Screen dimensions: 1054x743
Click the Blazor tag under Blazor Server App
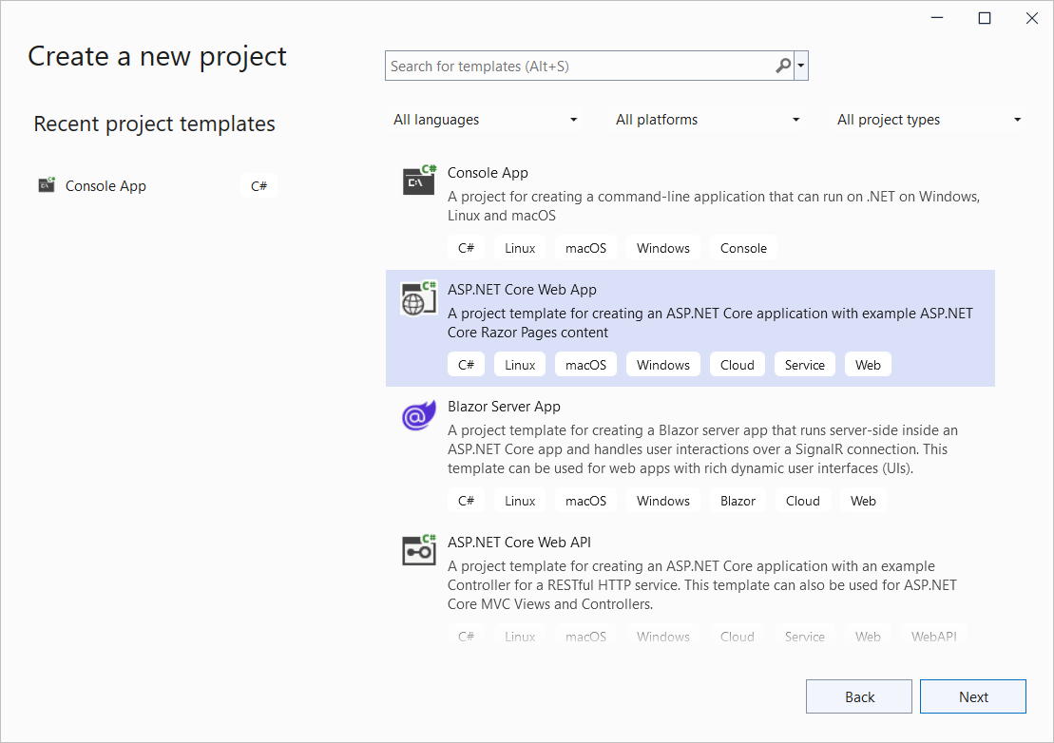tap(738, 500)
